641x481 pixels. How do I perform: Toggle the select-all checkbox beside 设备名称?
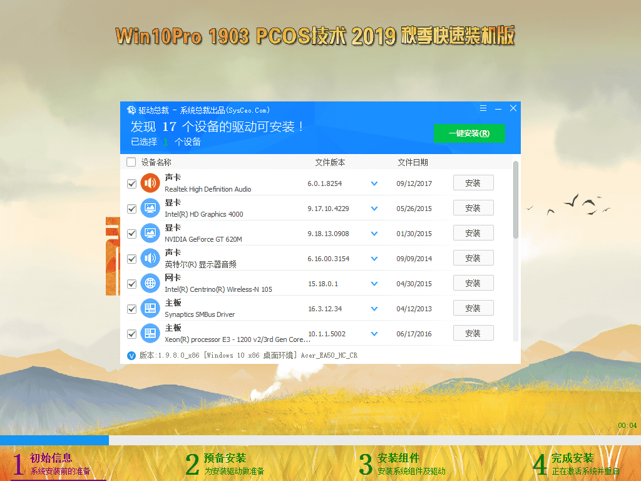point(131,162)
